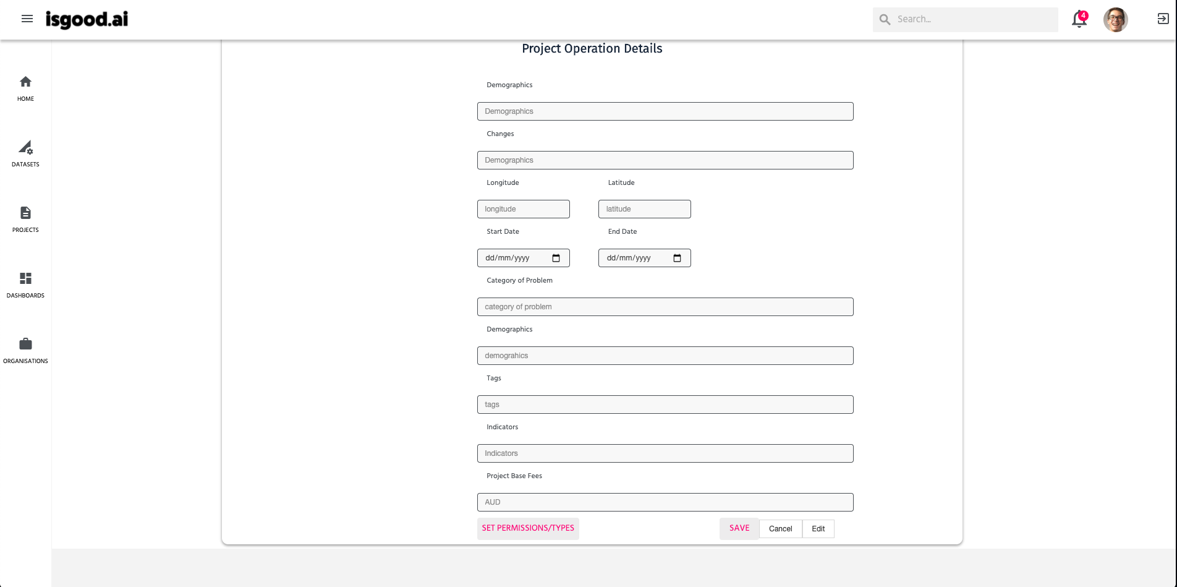Open the hamburger navigation menu
1177x587 pixels.
(27, 19)
